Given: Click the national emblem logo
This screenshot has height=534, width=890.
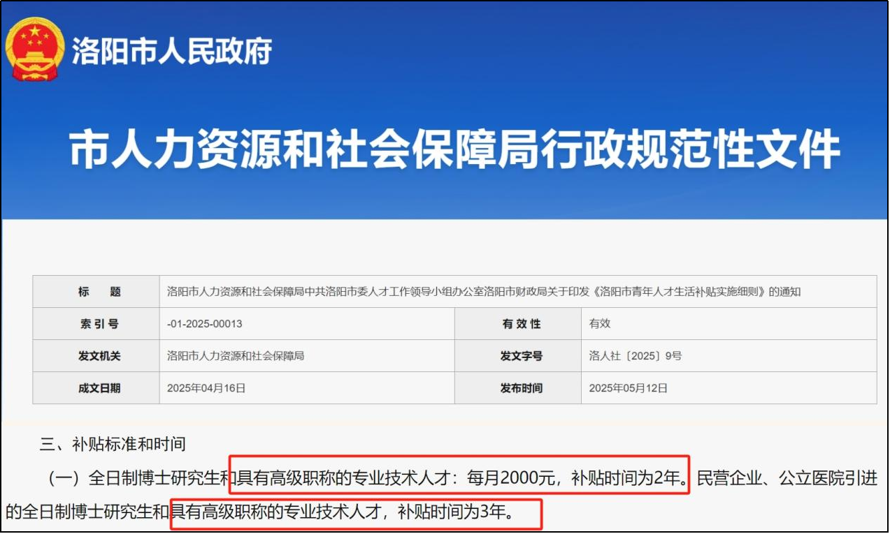Looking at the screenshot, I should (35, 50).
